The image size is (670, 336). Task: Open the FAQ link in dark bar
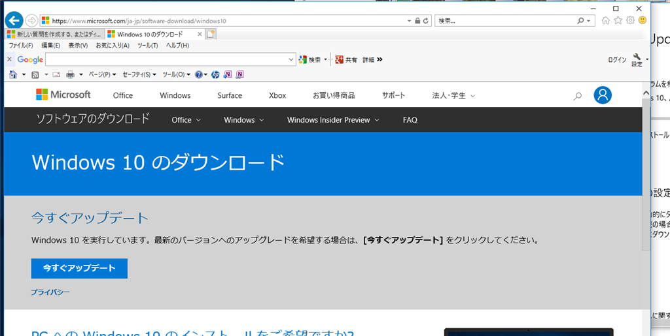point(410,120)
